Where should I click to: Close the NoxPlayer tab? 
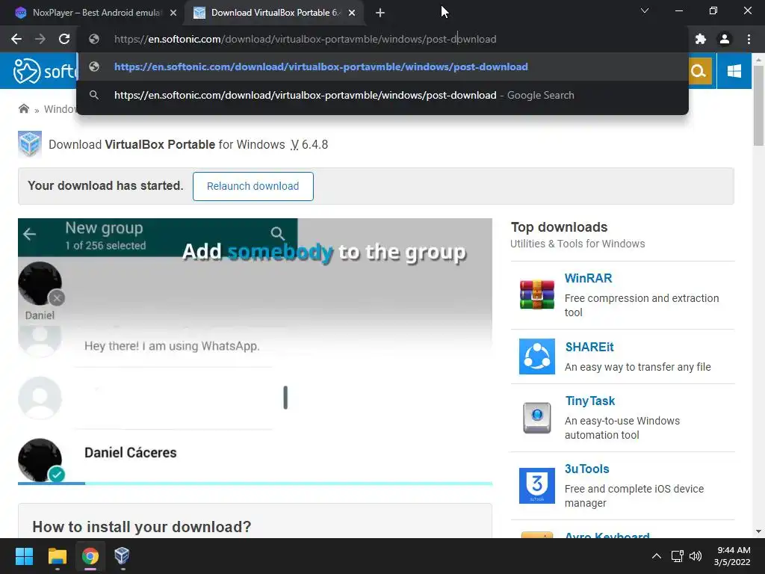click(x=173, y=13)
